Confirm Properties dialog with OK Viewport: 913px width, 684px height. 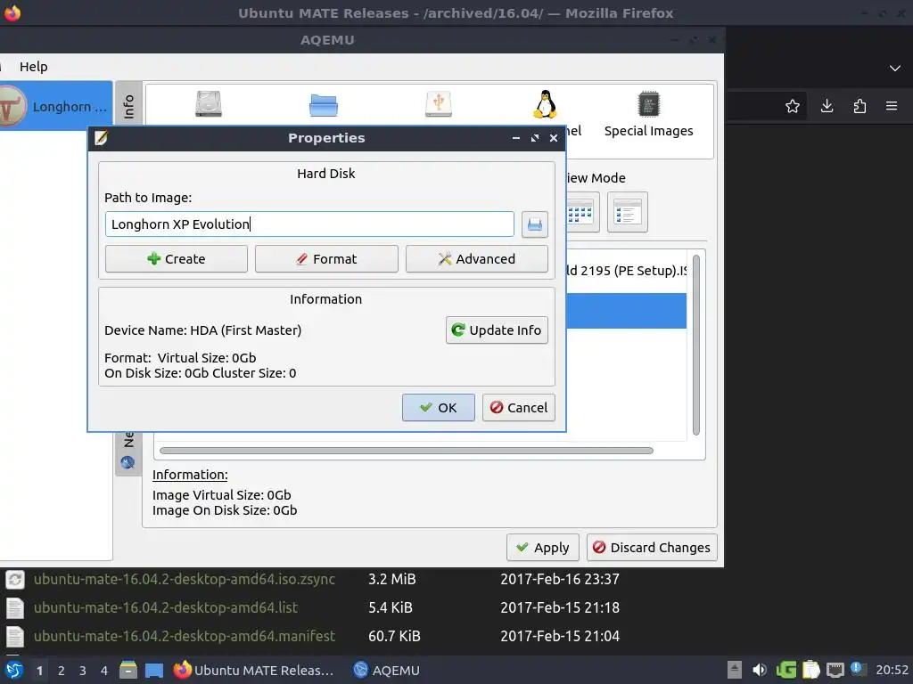(439, 408)
